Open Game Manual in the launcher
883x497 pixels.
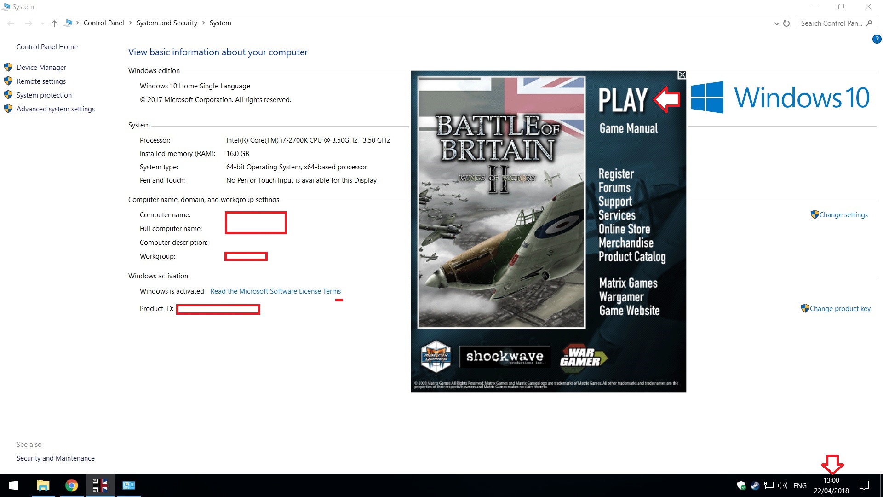(x=628, y=128)
